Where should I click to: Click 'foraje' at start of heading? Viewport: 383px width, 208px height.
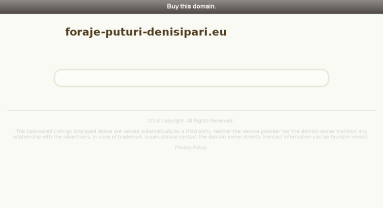pos(83,32)
